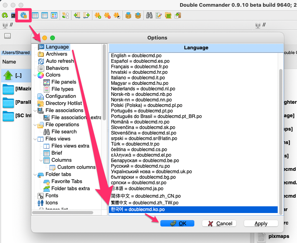Screen dimensions: 297x243
Task: Open Configuration options page
Action: 60,96
